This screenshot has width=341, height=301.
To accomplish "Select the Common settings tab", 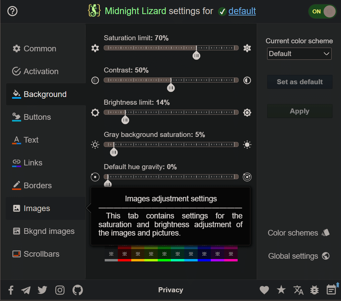I will 40,49.
